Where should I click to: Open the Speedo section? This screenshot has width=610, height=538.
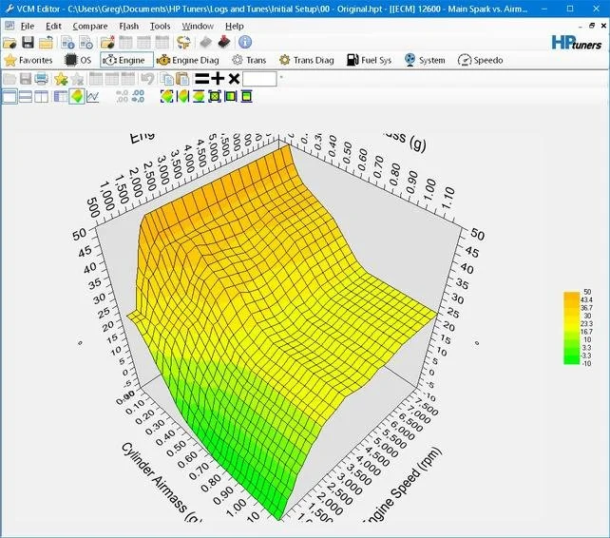(481, 60)
